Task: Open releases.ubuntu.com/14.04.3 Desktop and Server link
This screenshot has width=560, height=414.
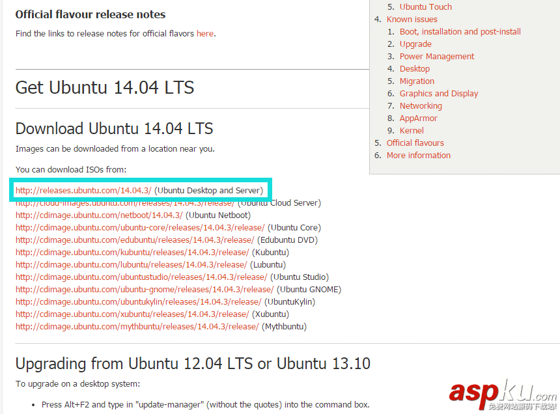Action: click(x=83, y=191)
